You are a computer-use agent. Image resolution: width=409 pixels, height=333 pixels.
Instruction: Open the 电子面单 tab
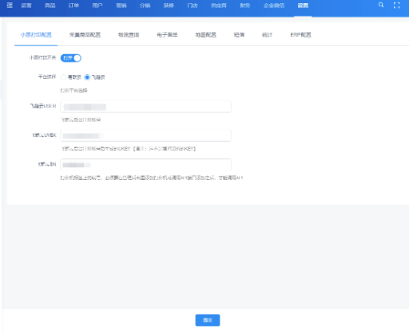point(167,35)
